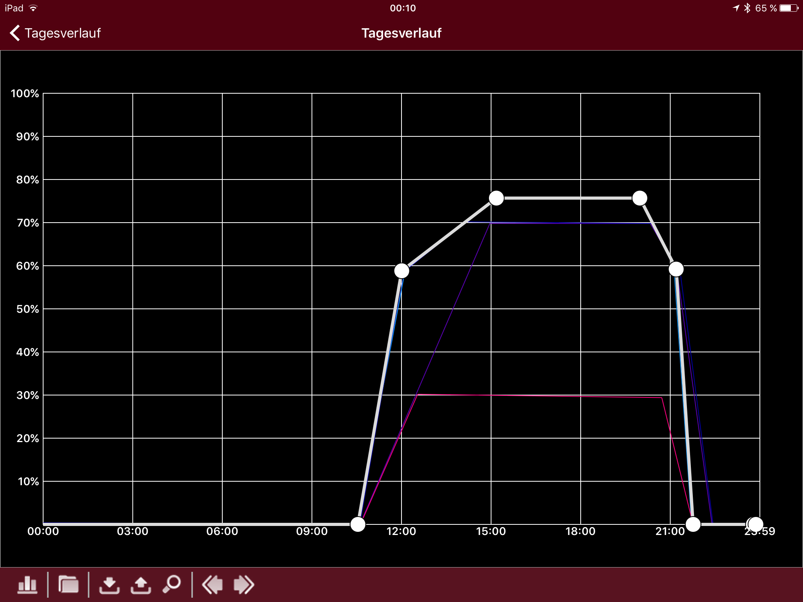
Task: Tap the battery indicator in status bar
Action: tap(788, 8)
